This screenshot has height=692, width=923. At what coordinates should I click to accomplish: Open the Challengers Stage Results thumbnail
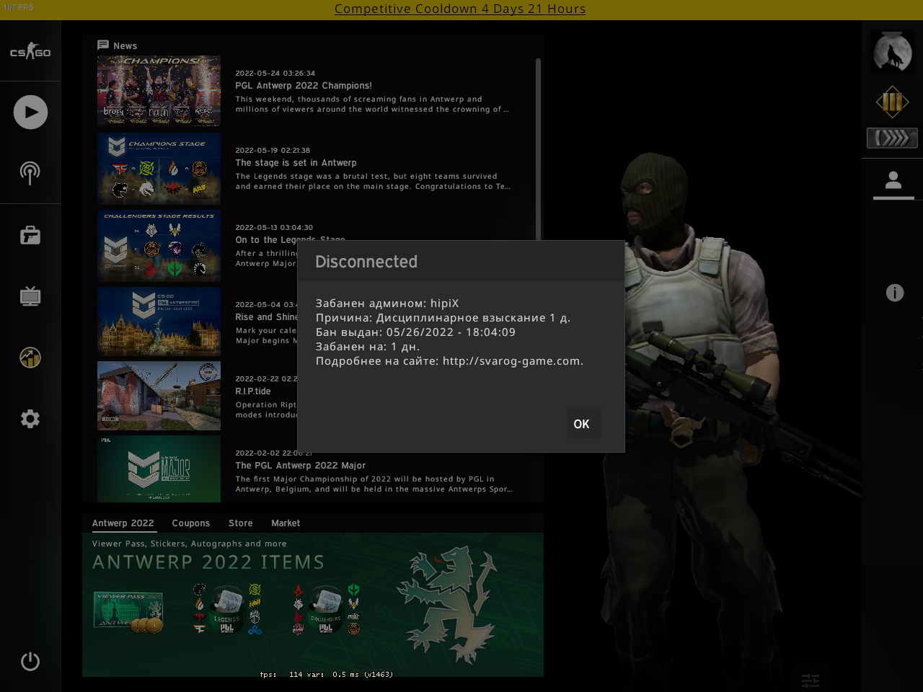pos(159,245)
